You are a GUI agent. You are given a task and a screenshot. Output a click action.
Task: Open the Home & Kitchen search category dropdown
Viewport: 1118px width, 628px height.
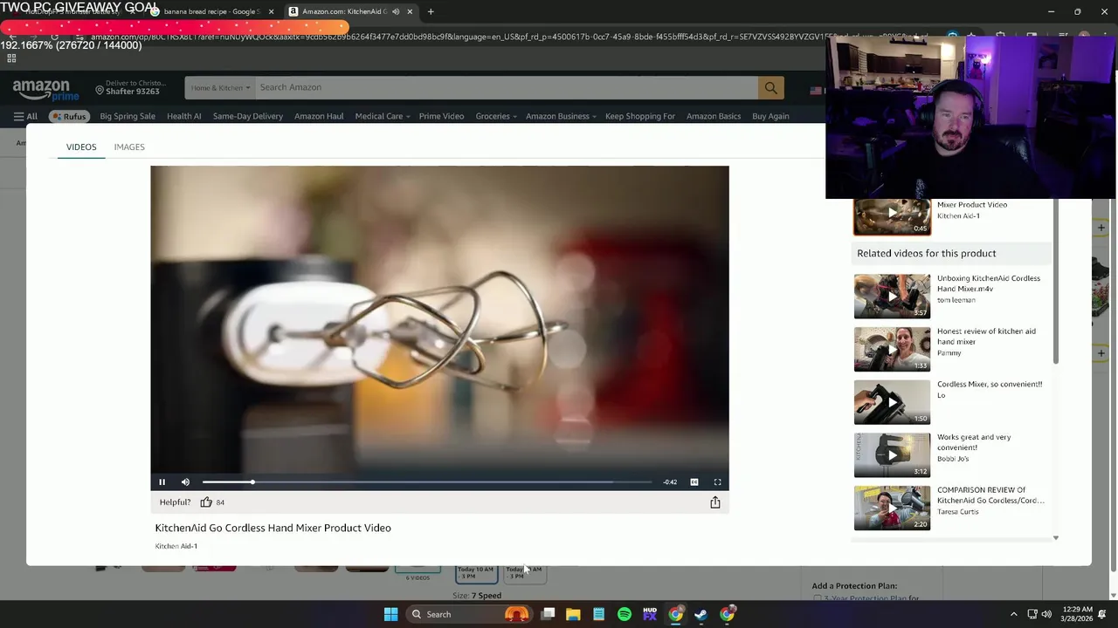coord(220,87)
